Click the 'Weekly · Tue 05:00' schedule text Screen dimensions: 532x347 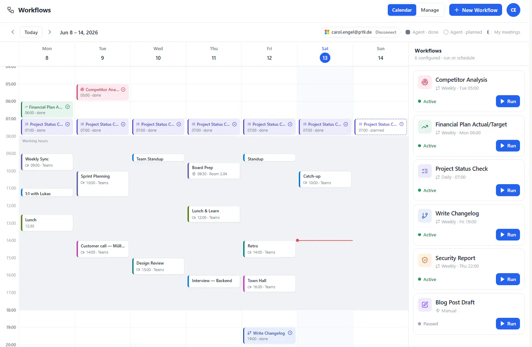460,88
